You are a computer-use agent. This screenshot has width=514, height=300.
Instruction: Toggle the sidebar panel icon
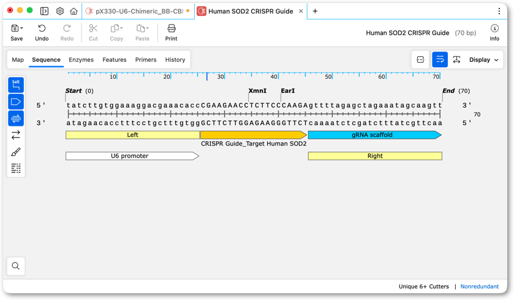click(x=44, y=11)
